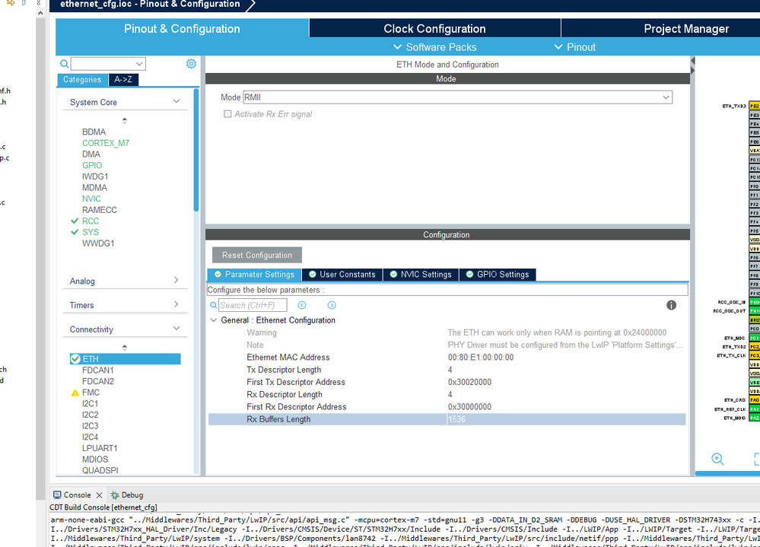This screenshot has width=760, height=547.
Task: Select FDCAN1 in the Connectivity list
Action: [98, 370]
